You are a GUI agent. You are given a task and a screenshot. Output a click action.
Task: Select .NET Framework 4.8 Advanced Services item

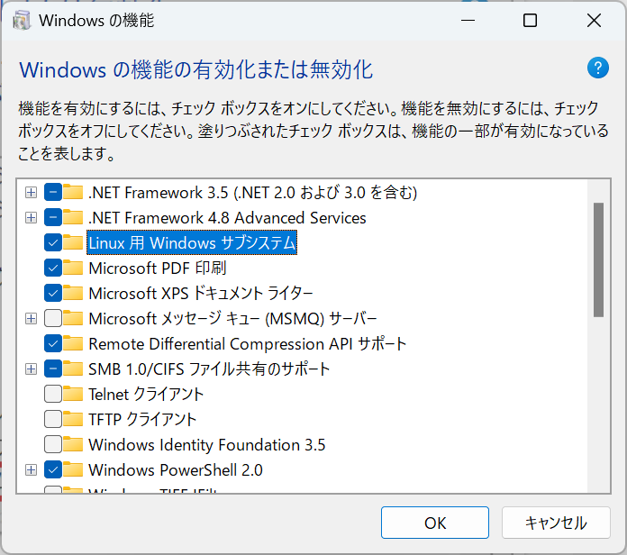click(227, 218)
